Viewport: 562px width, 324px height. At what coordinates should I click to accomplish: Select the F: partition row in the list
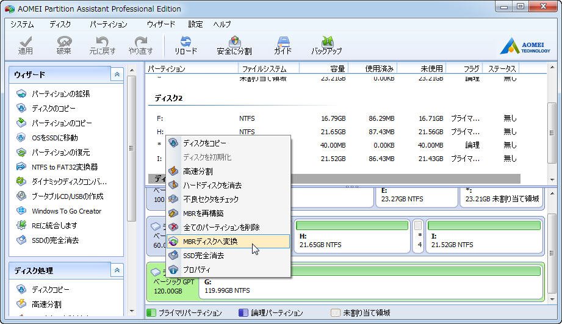(x=335, y=118)
